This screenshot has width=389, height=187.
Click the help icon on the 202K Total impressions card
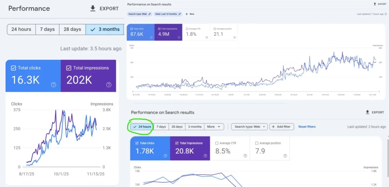pos(109,85)
